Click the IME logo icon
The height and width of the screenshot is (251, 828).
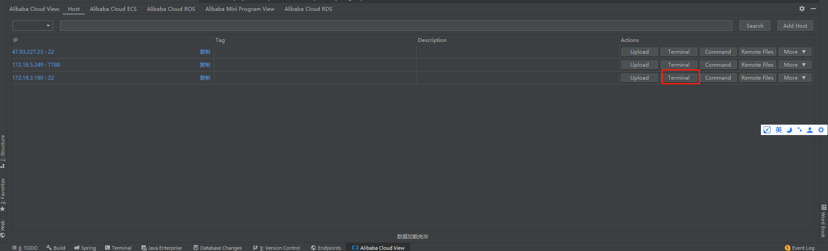point(767,130)
